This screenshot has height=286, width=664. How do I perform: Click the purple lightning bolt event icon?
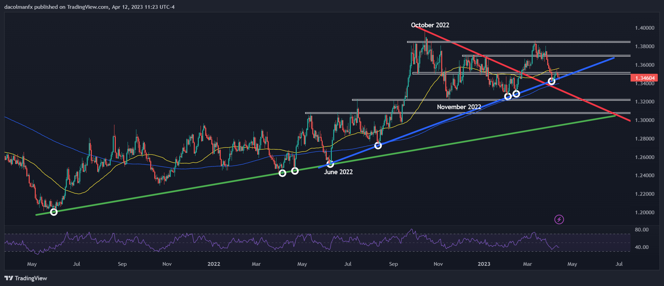coord(559,220)
